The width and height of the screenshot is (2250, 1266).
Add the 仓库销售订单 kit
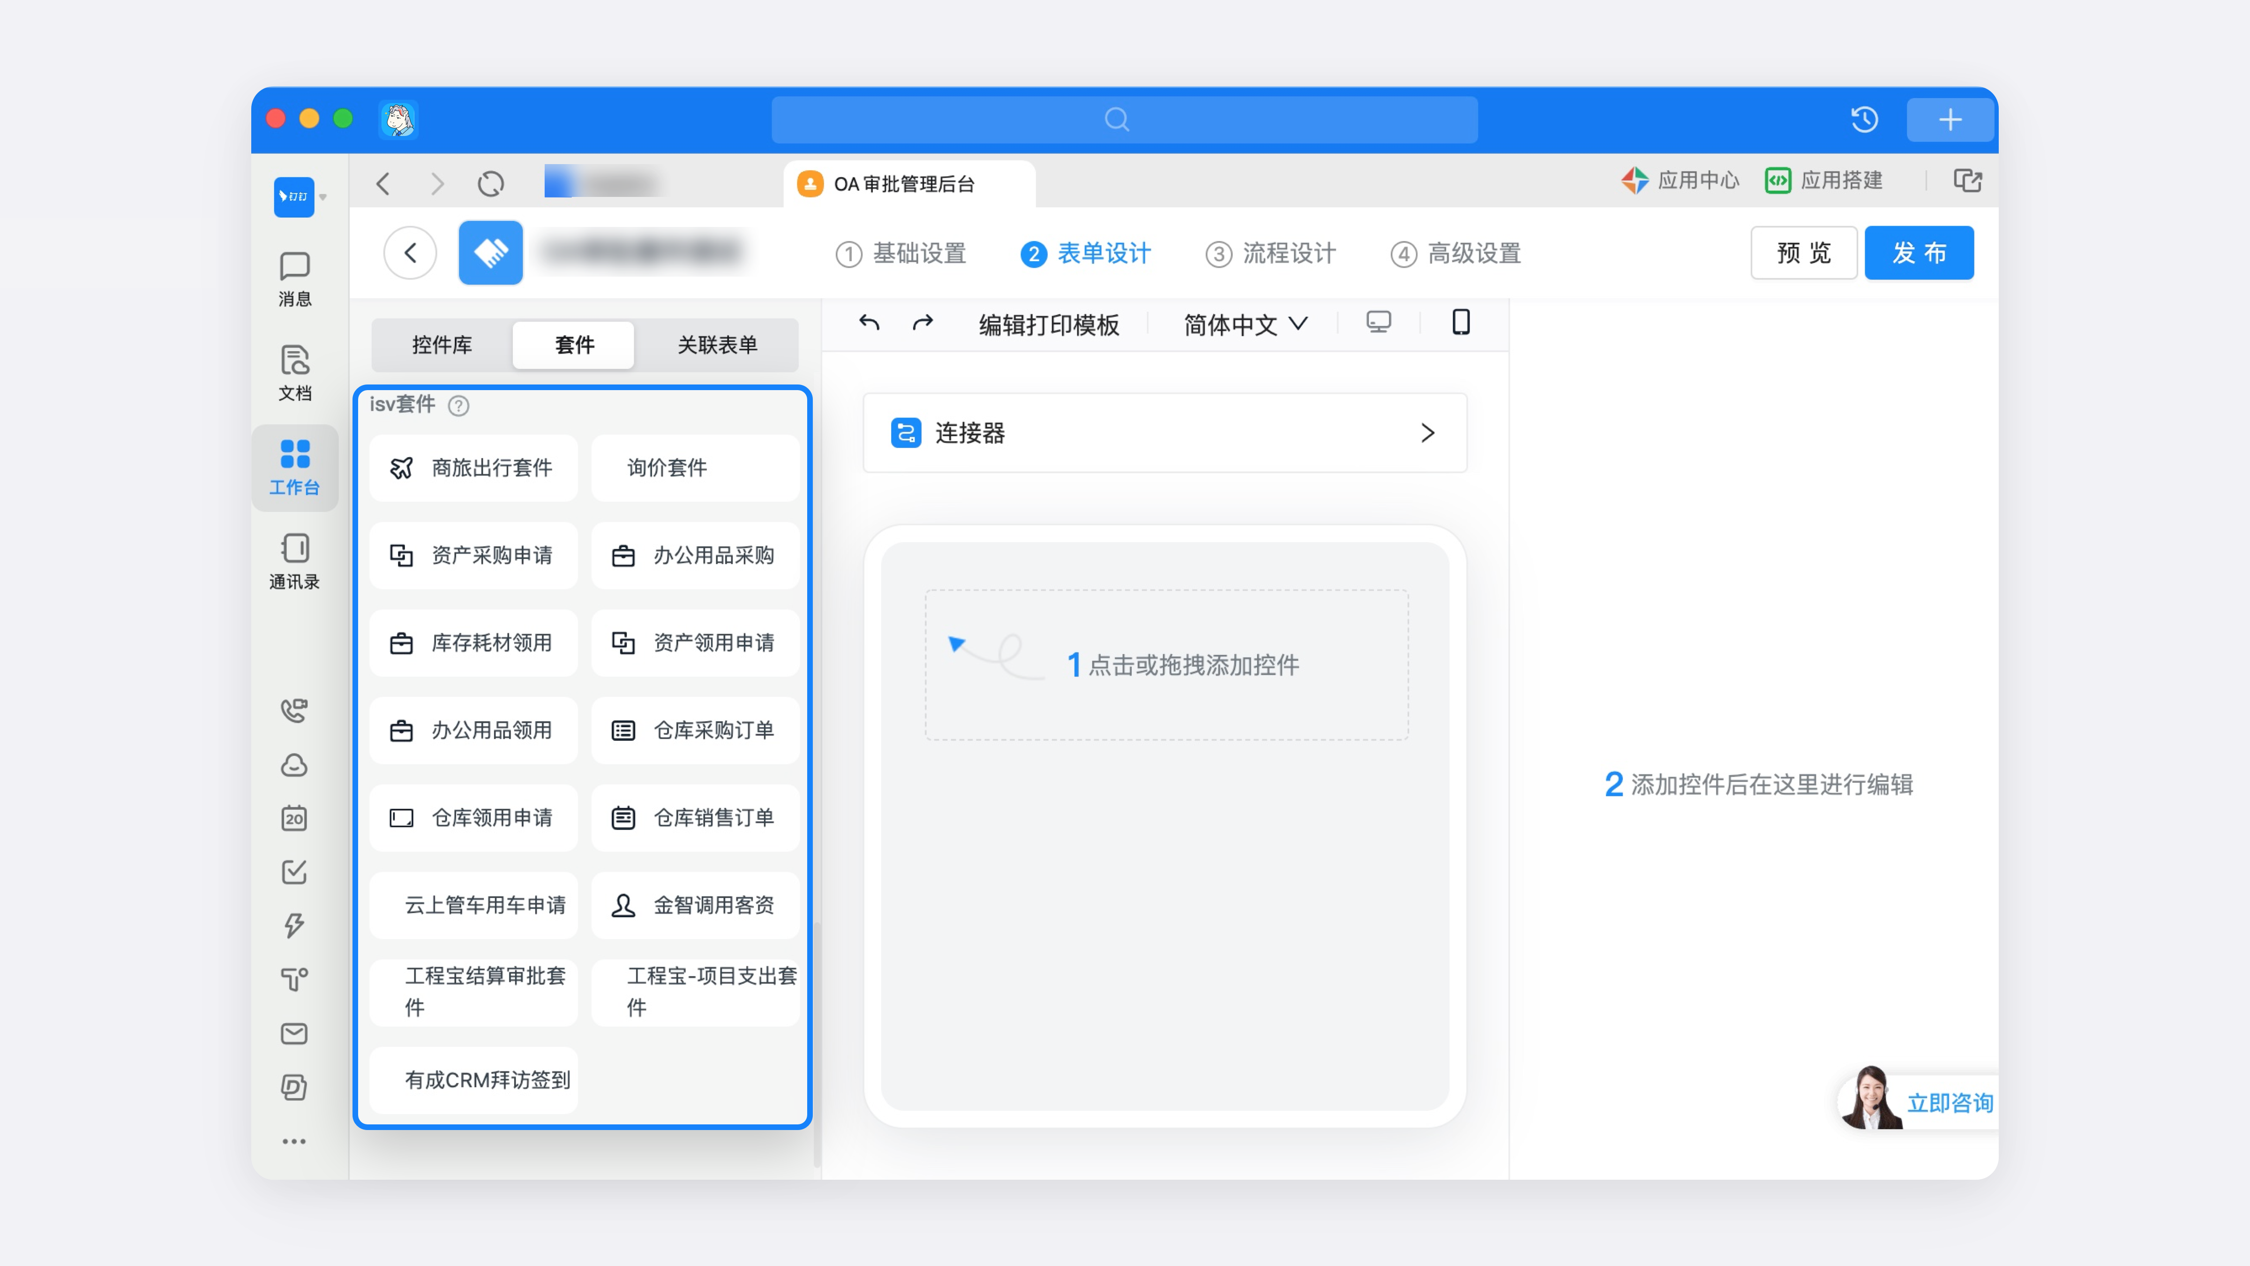[x=695, y=817]
